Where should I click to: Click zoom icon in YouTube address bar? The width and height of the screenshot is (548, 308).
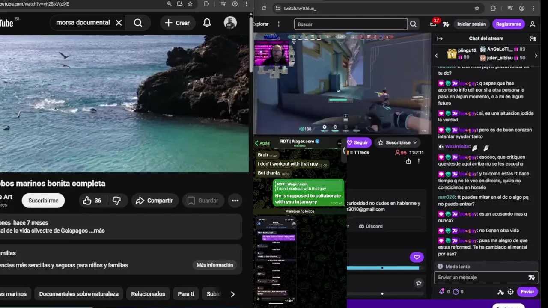tap(170, 4)
